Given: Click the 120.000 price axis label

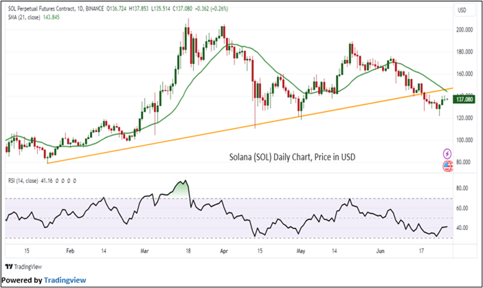Looking at the screenshot, I should coord(464,118).
